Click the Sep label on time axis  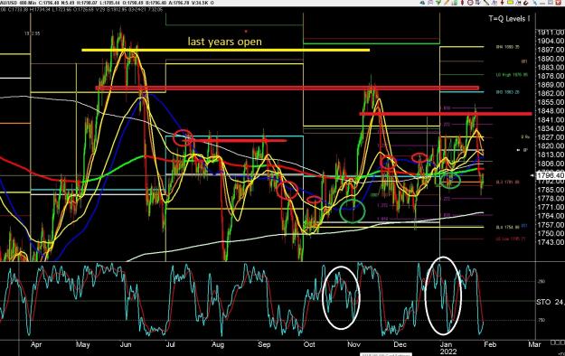(x=264, y=344)
